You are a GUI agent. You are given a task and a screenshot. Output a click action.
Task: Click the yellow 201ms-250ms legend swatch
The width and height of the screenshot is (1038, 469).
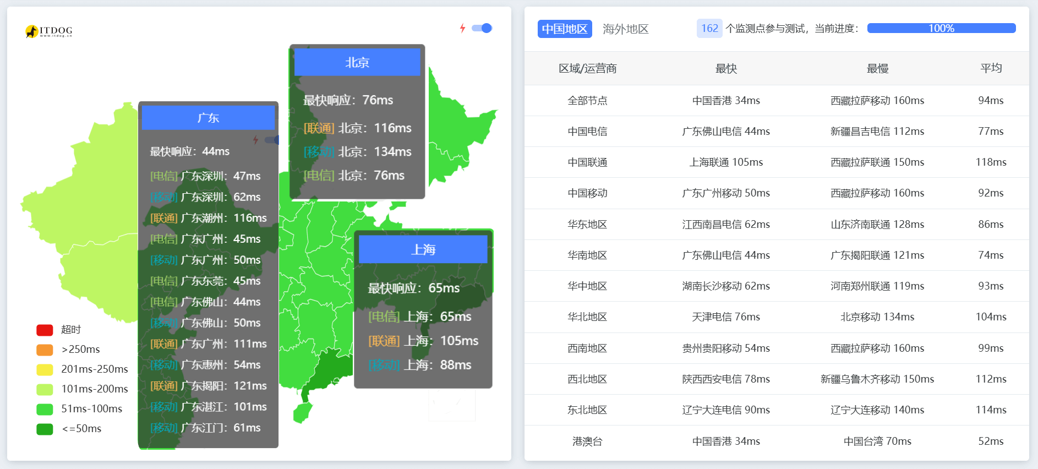click(45, 369)
